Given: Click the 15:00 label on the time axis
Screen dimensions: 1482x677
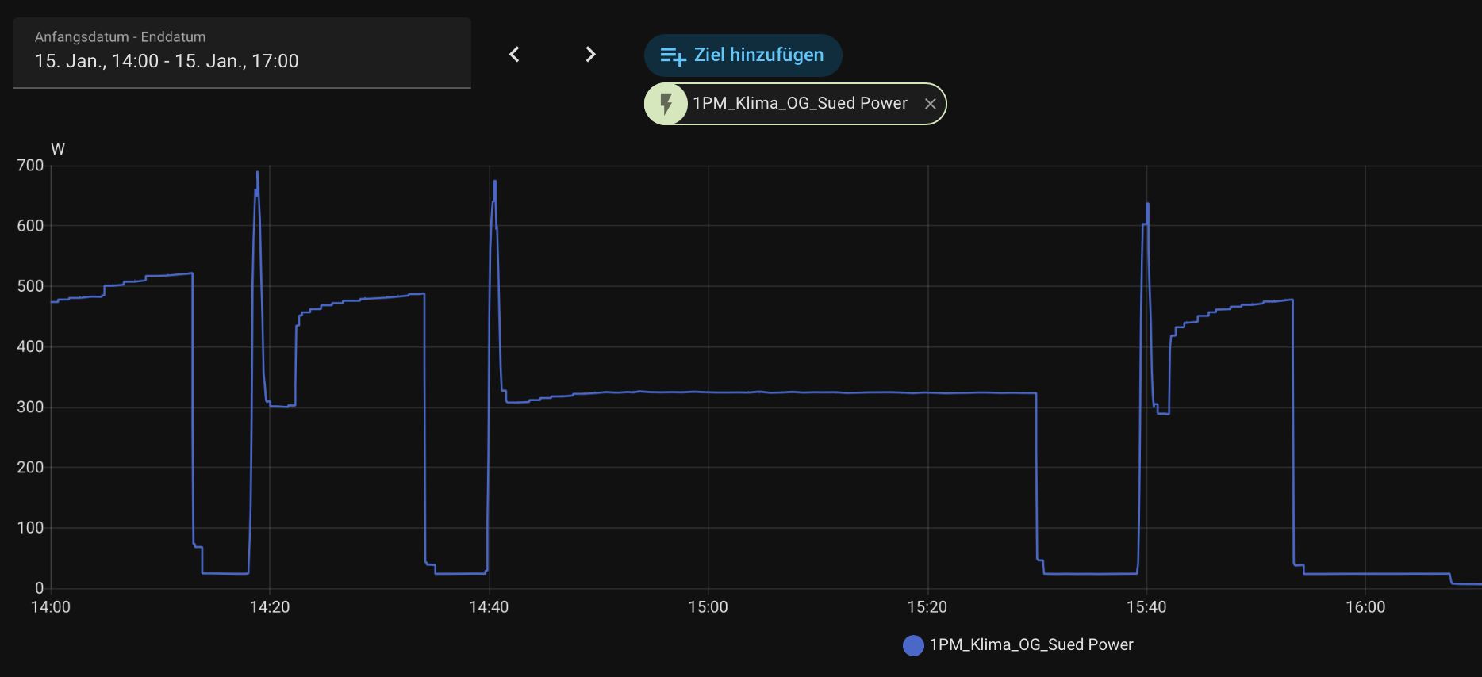Looking at the screenshot, I should (708, 607).
